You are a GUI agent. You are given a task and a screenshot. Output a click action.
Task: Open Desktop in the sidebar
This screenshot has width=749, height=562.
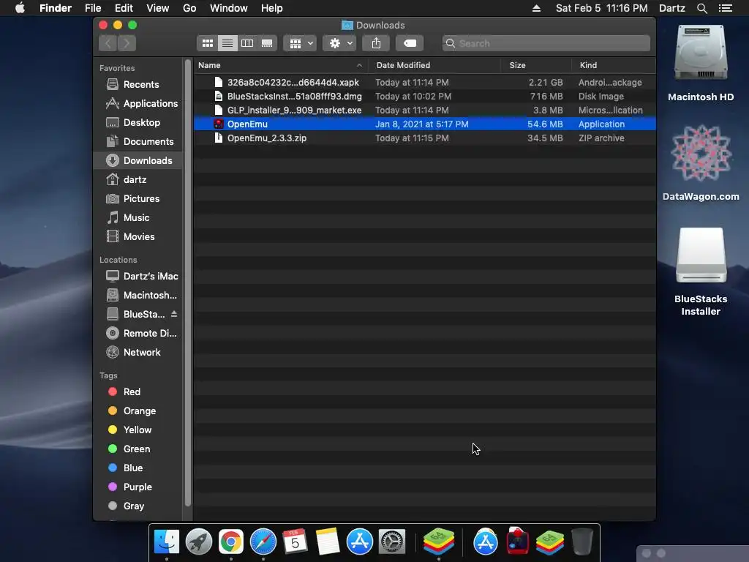pyautogui.click(x=138, y=123)
